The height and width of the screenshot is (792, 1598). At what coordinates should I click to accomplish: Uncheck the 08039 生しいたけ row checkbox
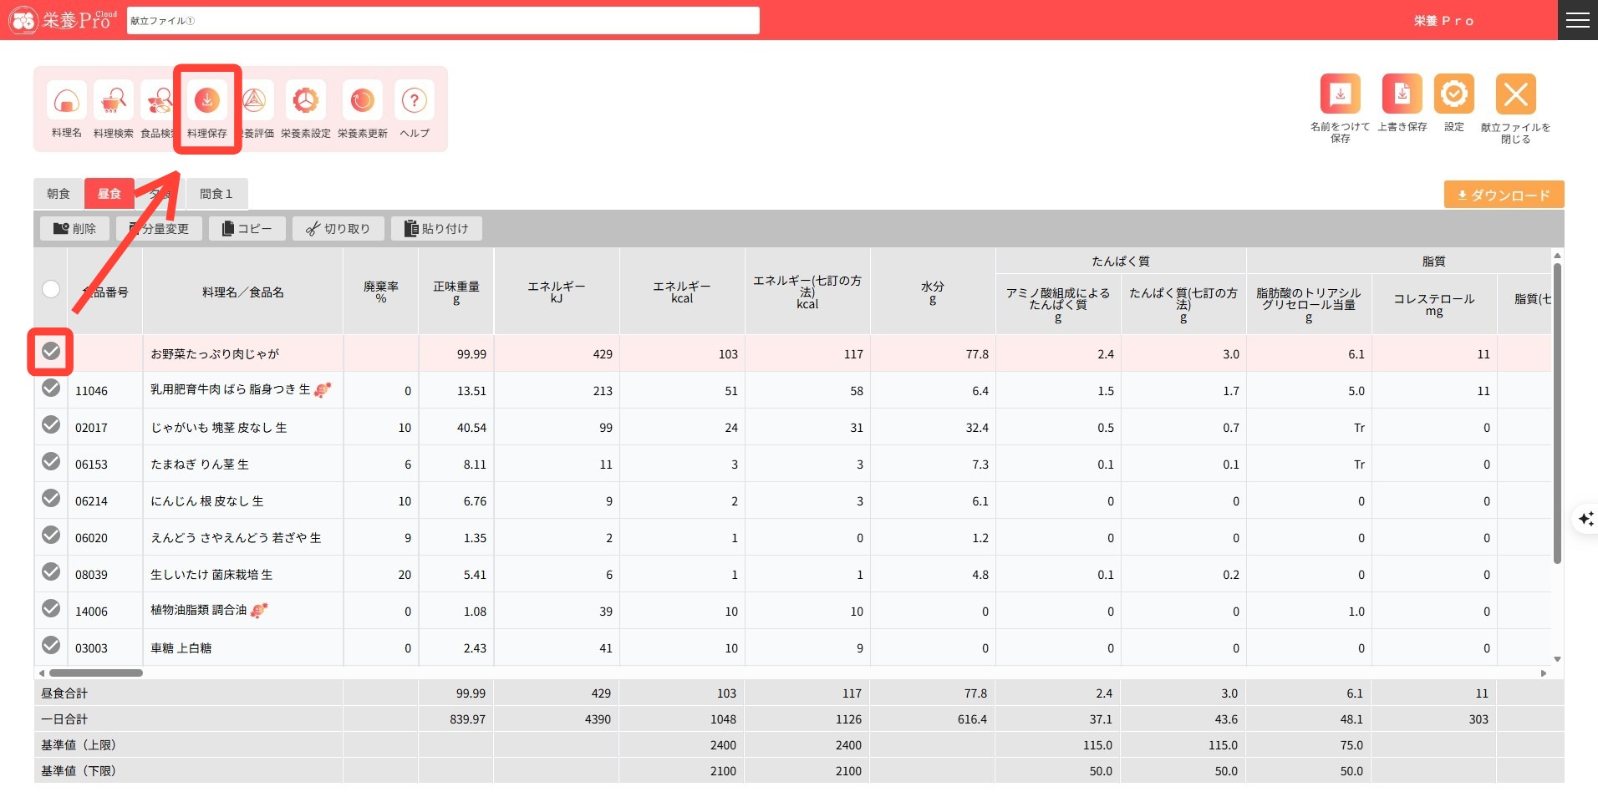tap(51, 571)
